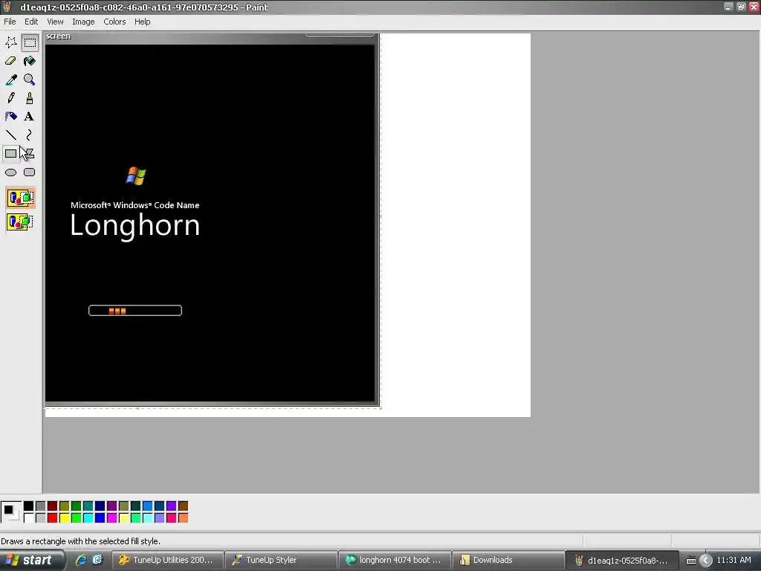This screenshot has height=571, width=761.
Task: Select the Pencil tool
Action: coord(10,97)
